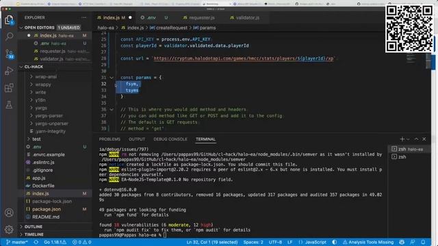This screenshot has height=246, width=438.
Task: Change the JavaScript language mode
Action: click(312, 242)
